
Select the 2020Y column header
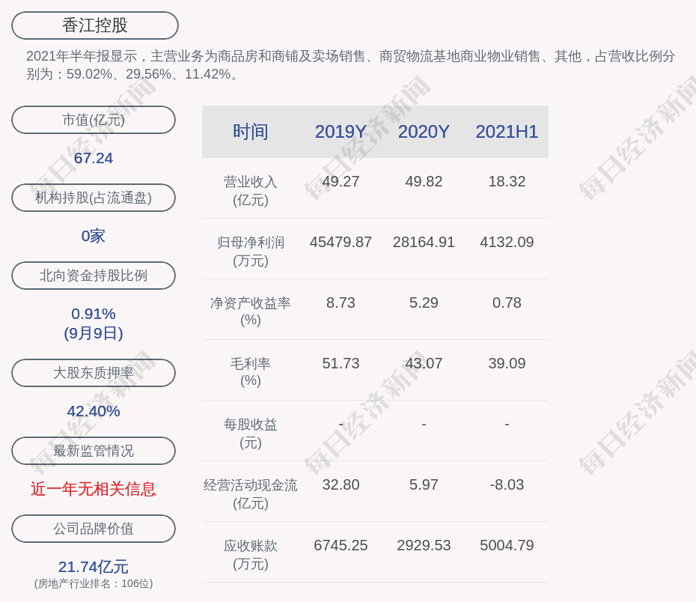(x=424, y=132)
